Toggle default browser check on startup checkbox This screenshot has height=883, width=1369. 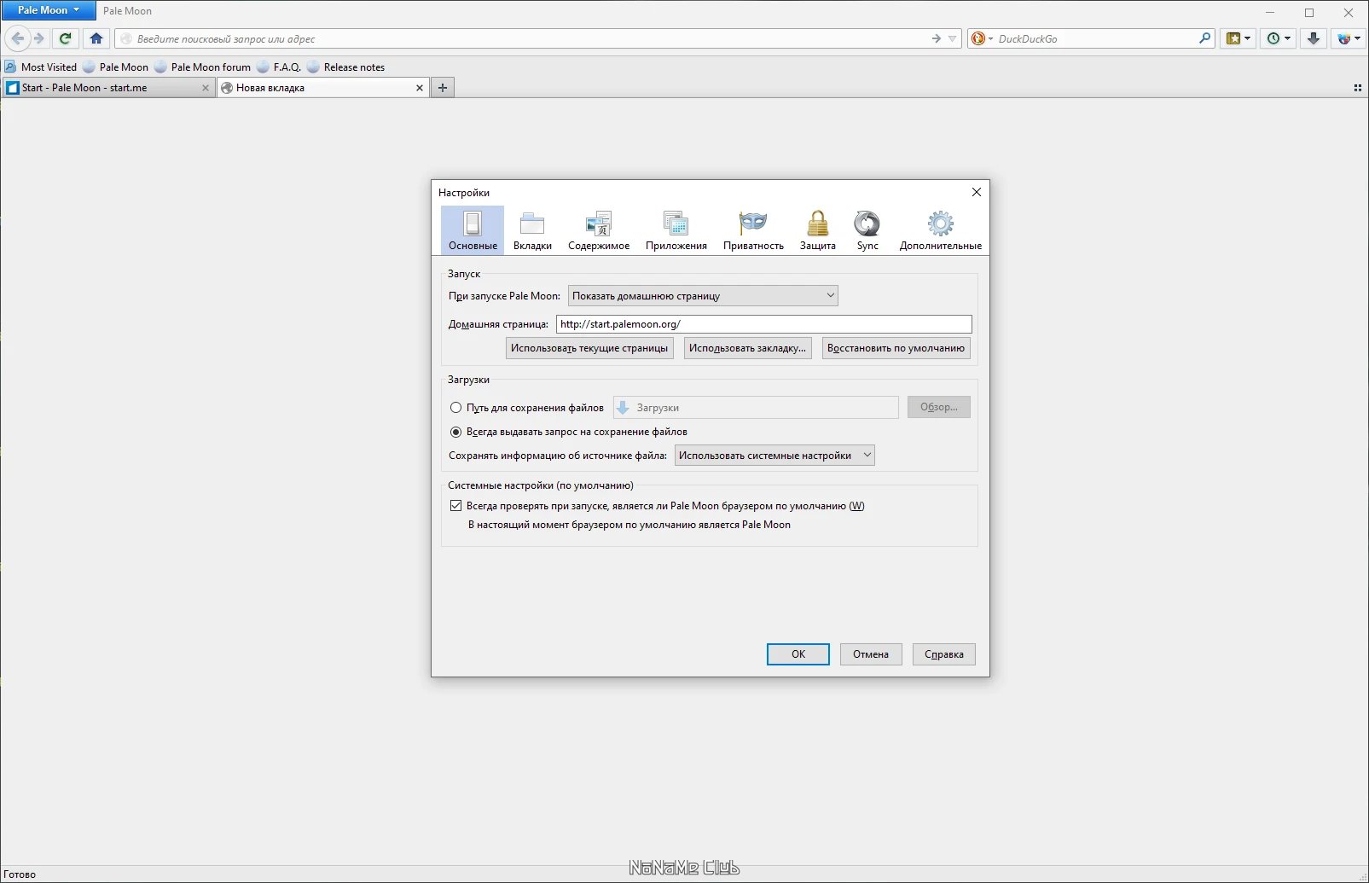coord(456,506)
